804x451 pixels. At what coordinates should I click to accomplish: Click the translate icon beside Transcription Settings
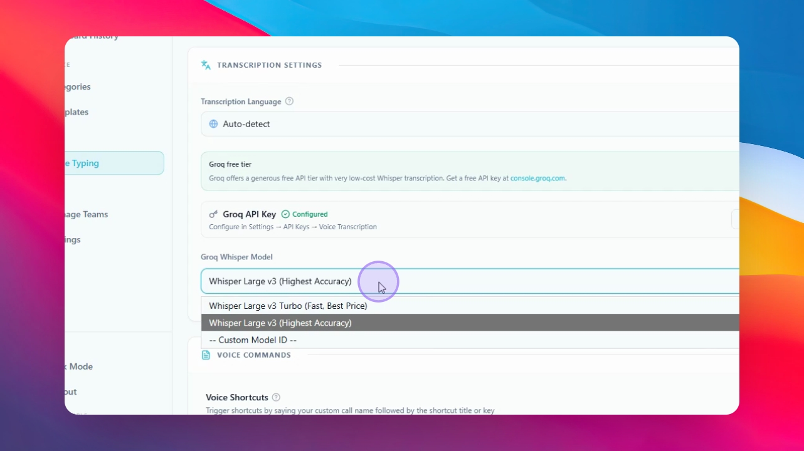(x=206, y=65)
